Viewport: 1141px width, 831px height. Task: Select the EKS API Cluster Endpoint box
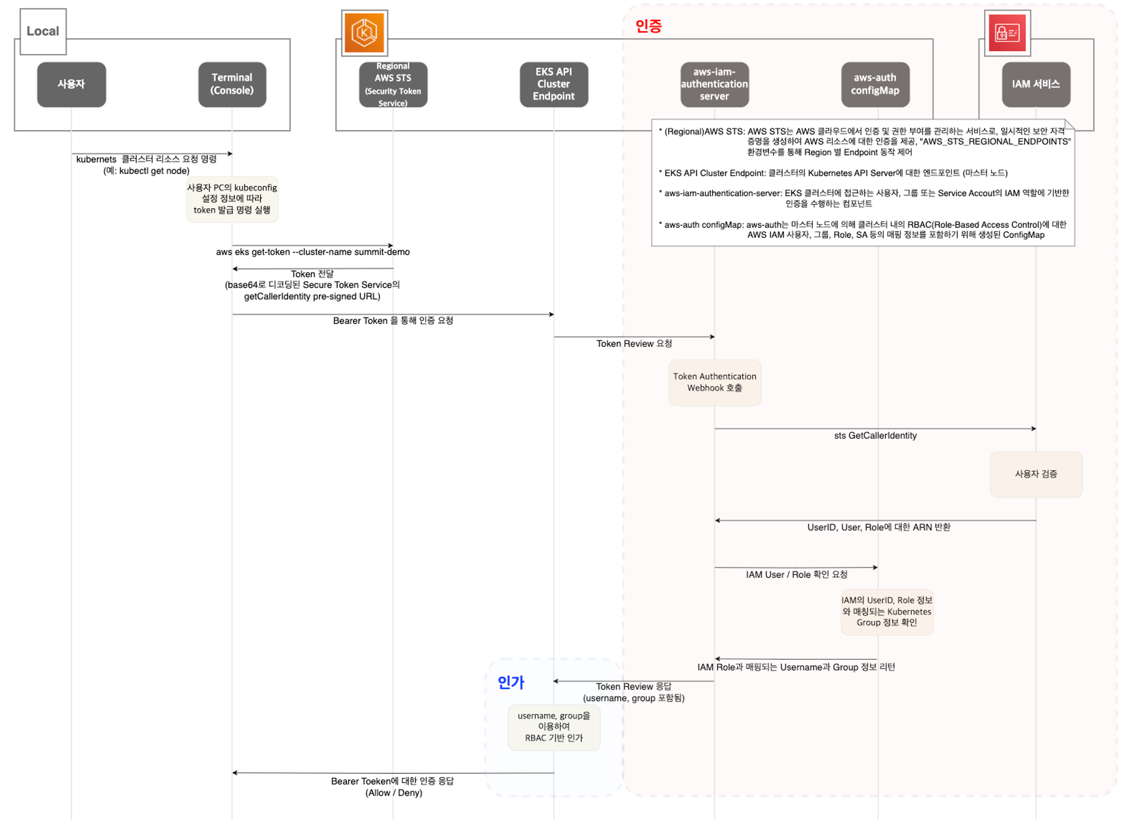553,84
